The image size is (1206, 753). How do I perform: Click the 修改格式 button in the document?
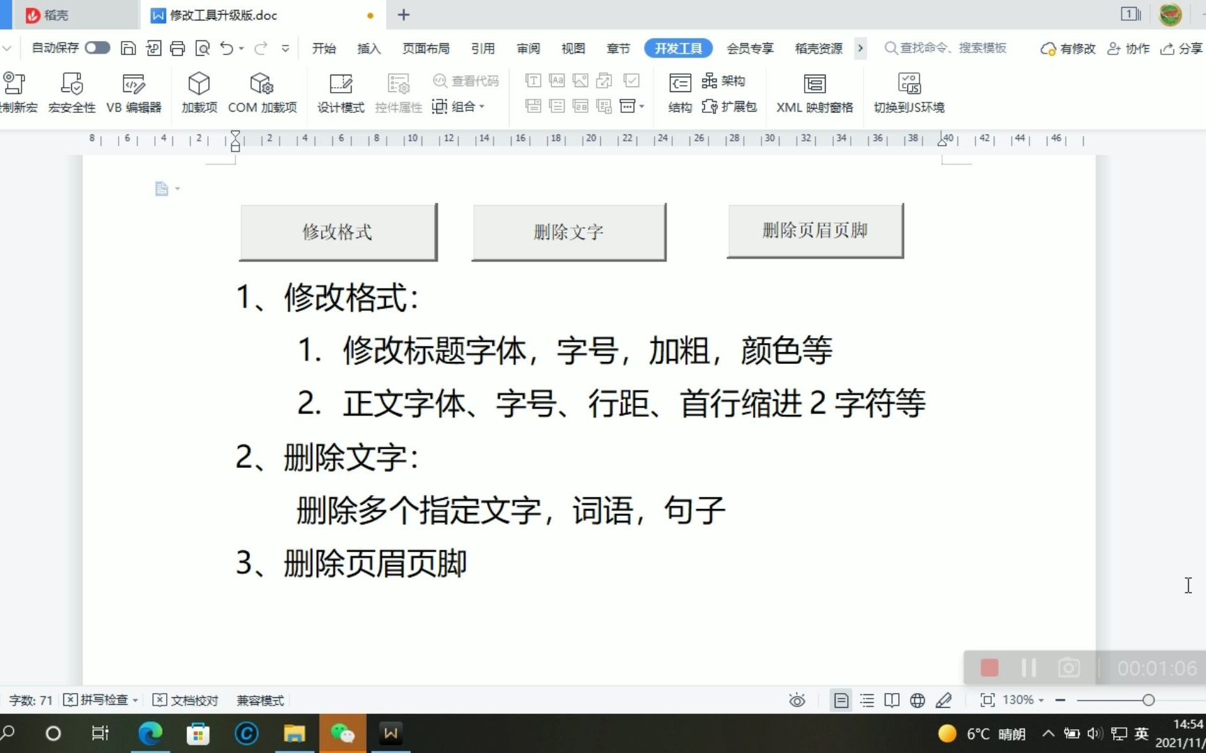pyautogui.click(x=338, y=231)
